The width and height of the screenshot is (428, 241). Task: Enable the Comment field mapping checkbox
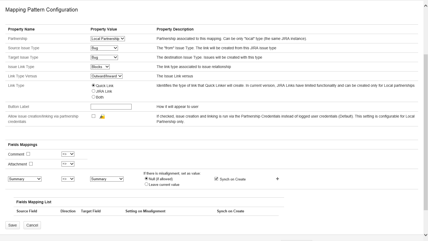(x=28, y=154)
